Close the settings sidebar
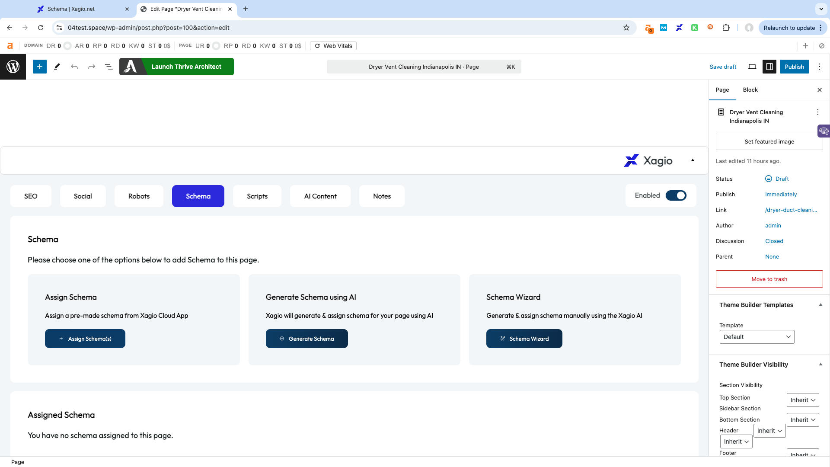830x467 pixels. click(820, 90)
